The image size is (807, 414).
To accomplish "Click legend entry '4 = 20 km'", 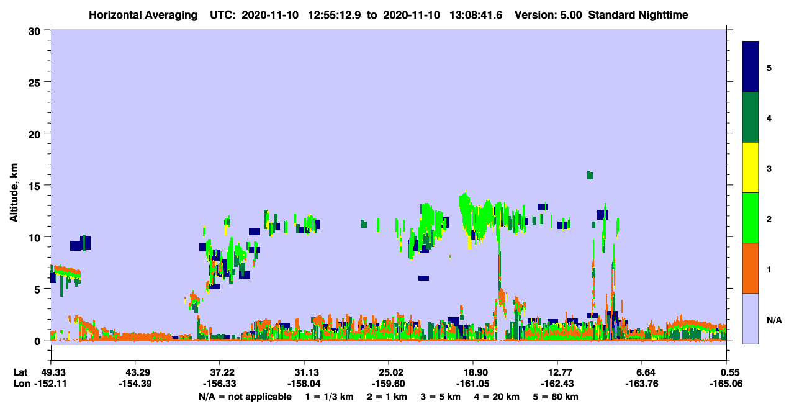I will (x=496, y=397).
